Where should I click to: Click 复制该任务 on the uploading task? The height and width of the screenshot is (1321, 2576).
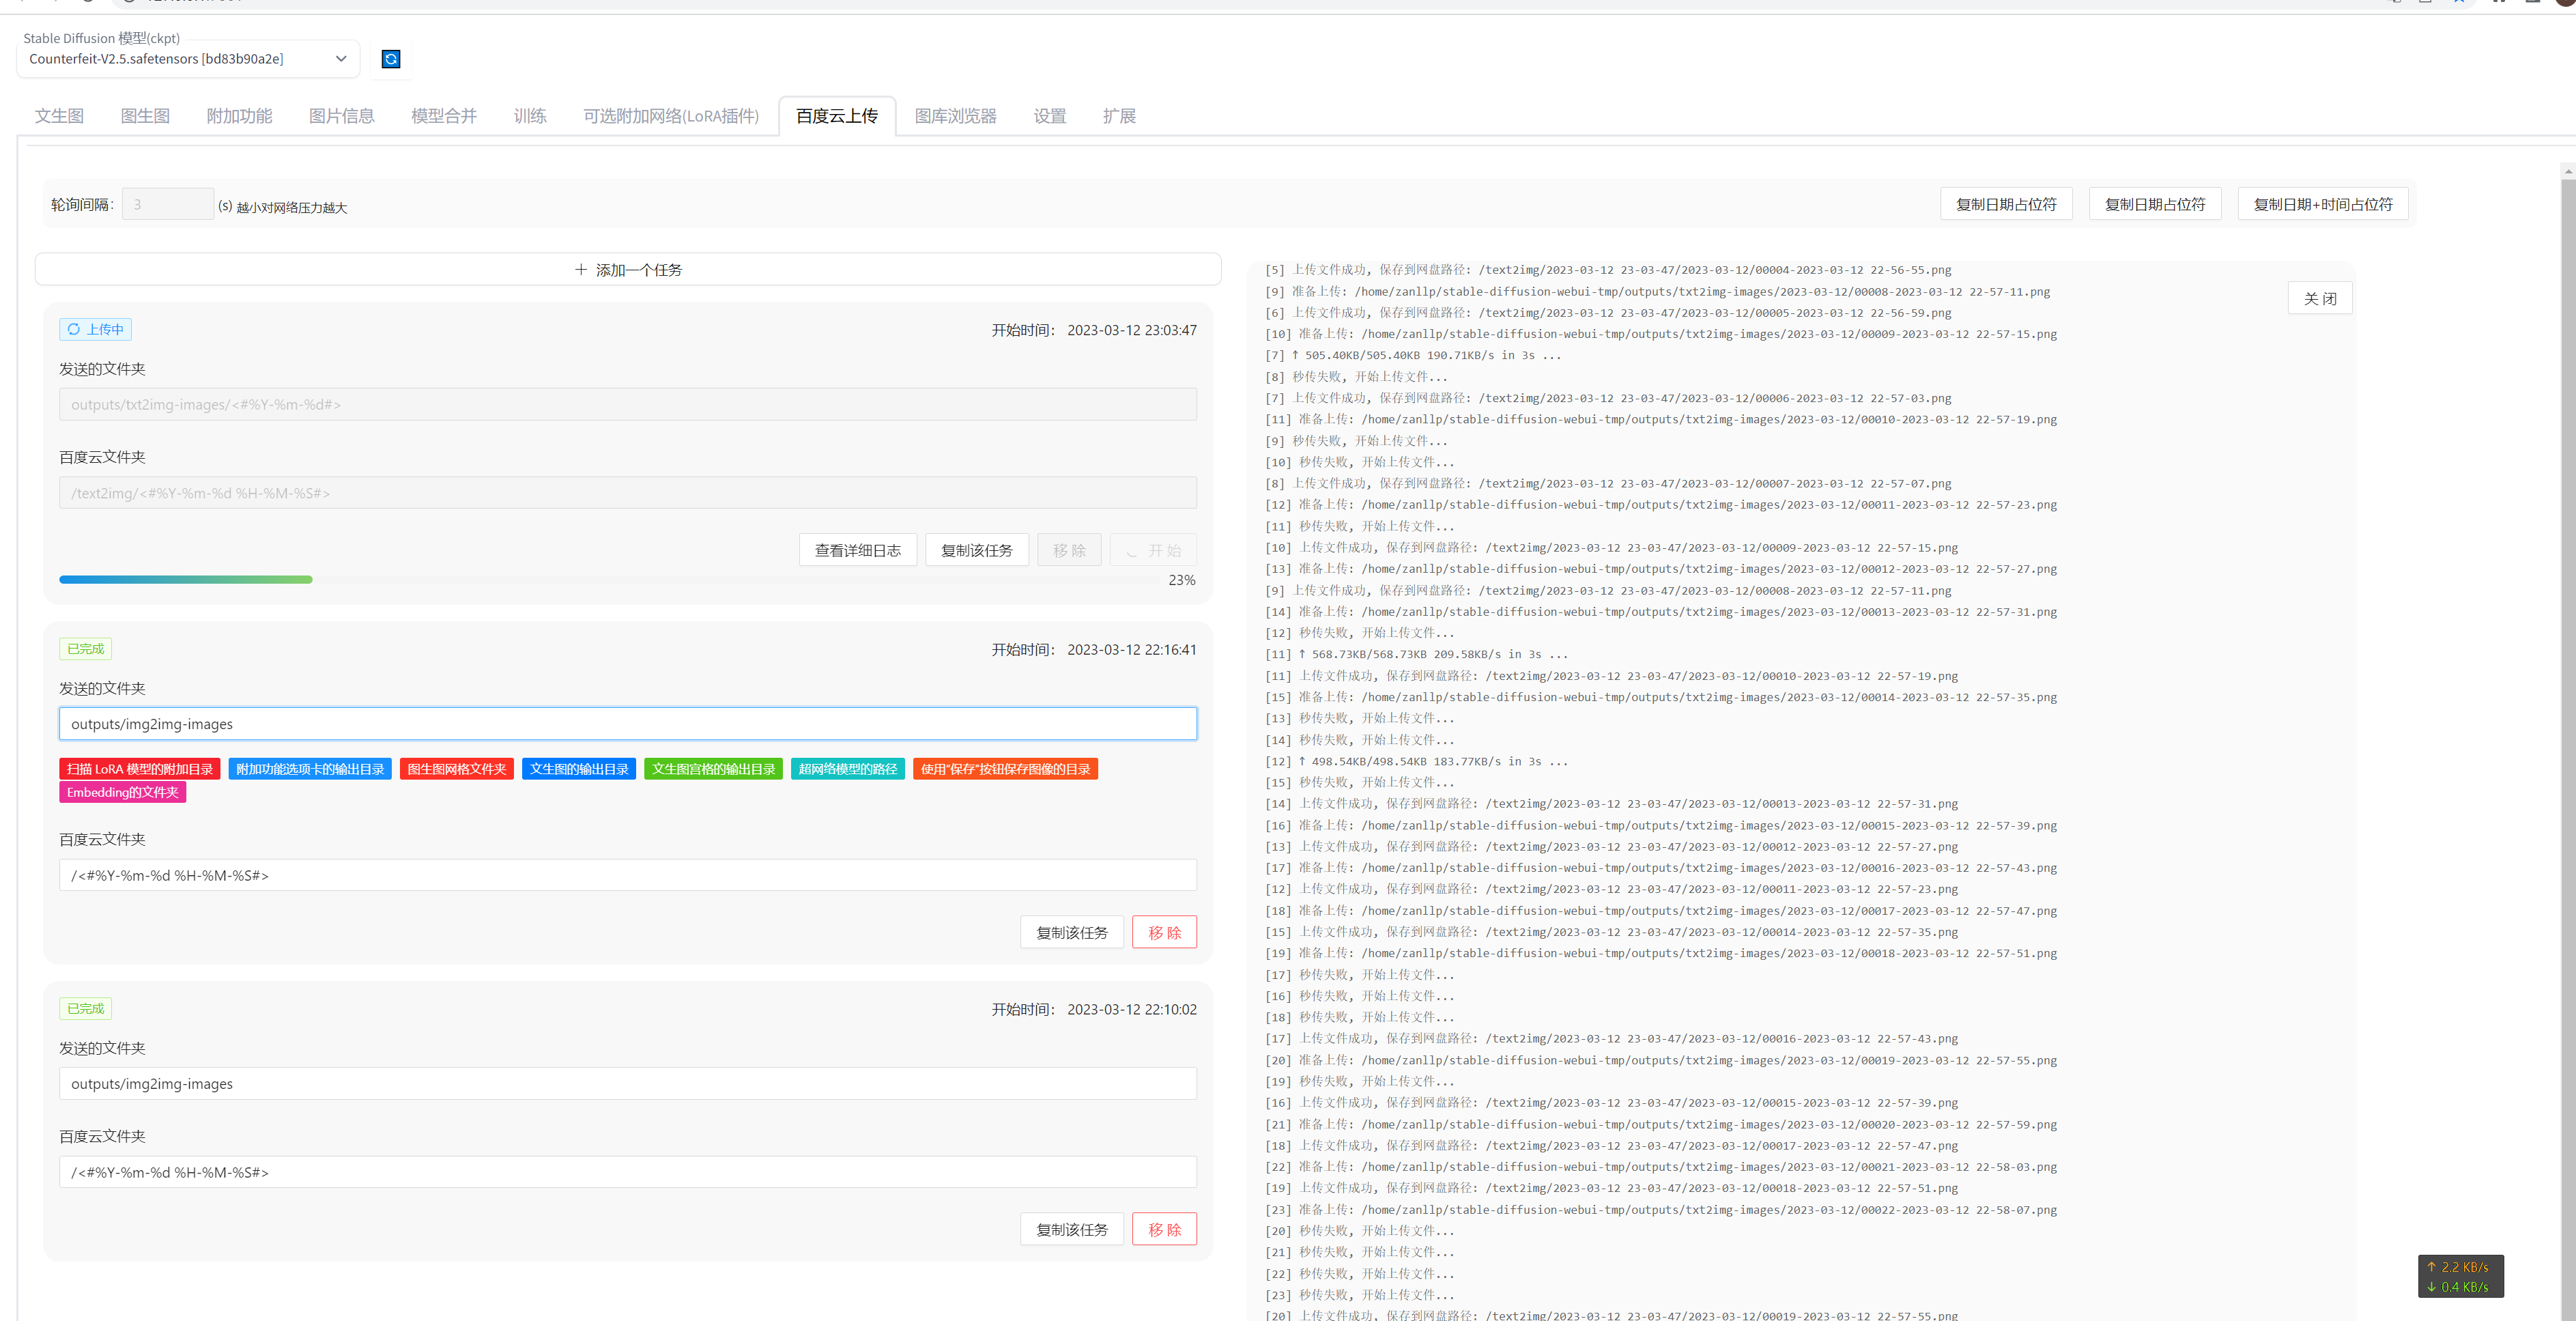pos(976,550)
